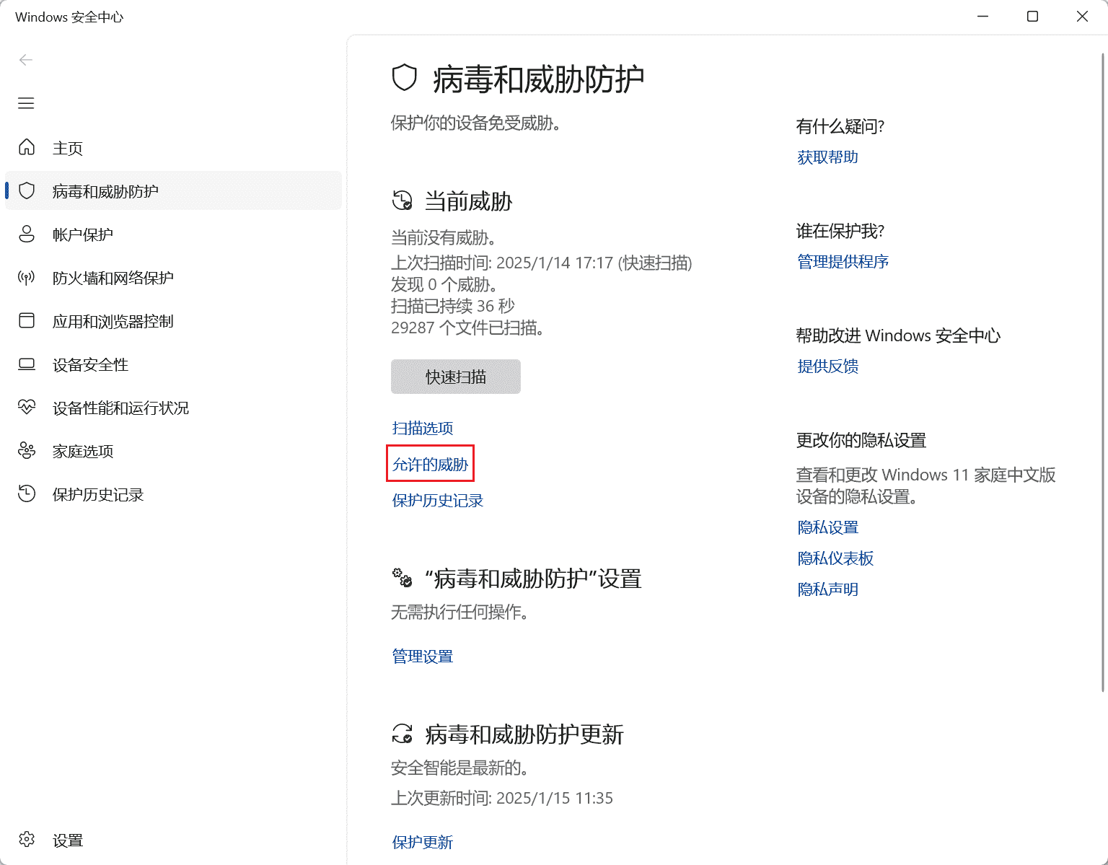Open the 扫描选项 link
Image resolution: width=1108 pixels, height=865 pixels.
[x=423, y=429]
